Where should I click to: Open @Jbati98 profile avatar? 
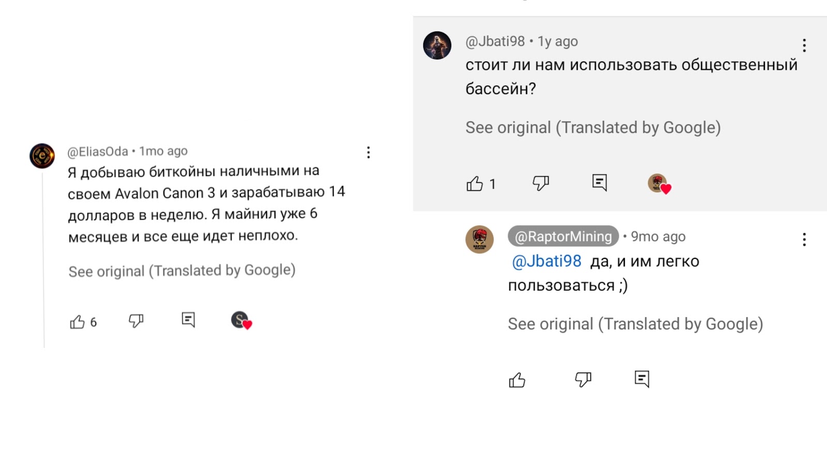pos(437,45)
